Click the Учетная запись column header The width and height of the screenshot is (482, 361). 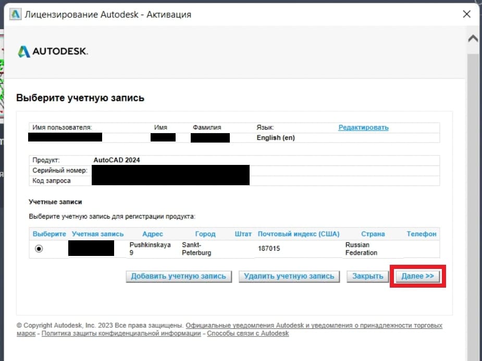(x=98, y=234)
